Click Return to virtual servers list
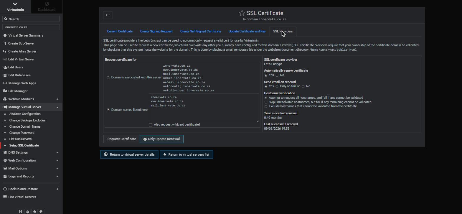The height and width of the screenshot is (214, 462). pos(186,154)
